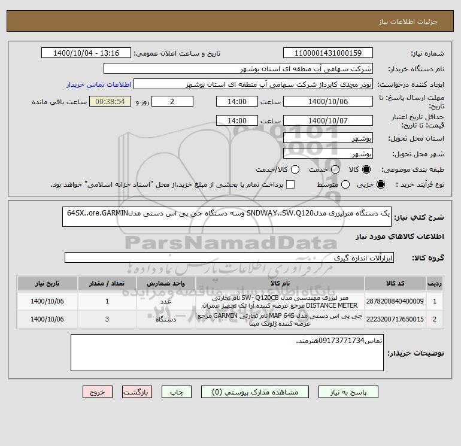
Task: Click the نام کالا column header
Action: click(x=280, y=283)
